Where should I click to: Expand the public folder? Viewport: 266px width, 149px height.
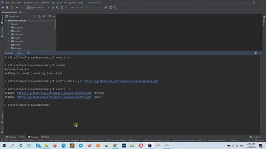[9, 38]
